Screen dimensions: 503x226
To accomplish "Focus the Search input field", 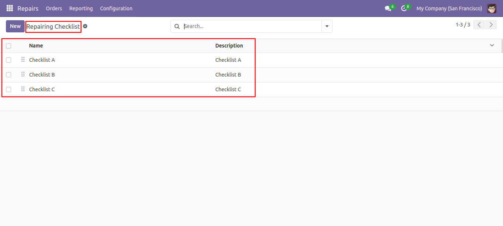I will [252, 27].
